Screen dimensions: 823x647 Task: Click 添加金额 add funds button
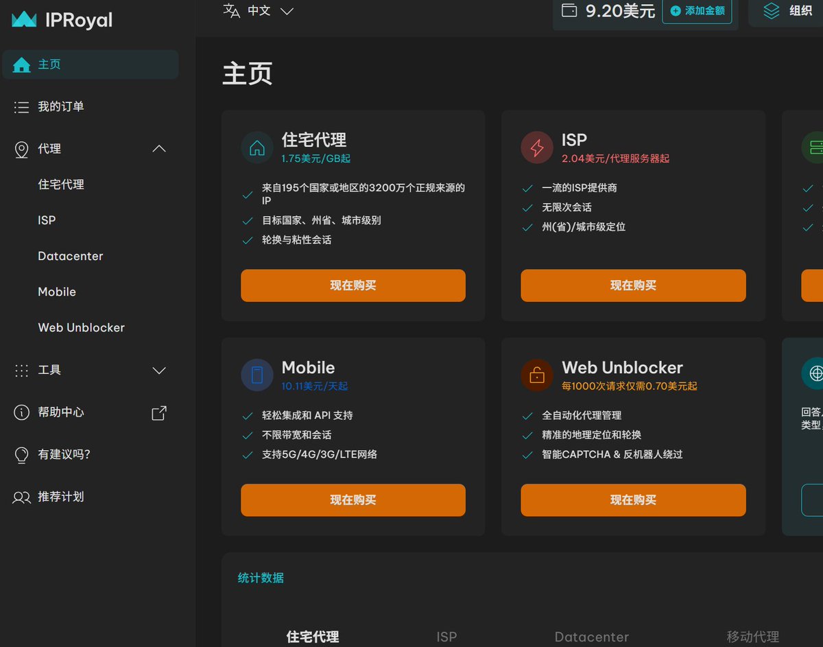tap(697, 11)
